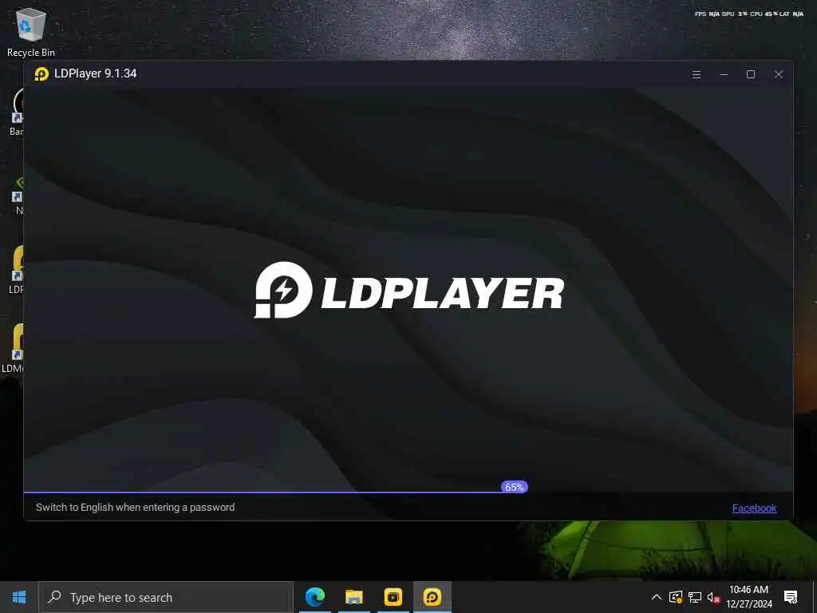Switch to LDPlayer taskbar button
Viewport: 817px width, 613px height.
pyautogui.click(x=432, y=597)
